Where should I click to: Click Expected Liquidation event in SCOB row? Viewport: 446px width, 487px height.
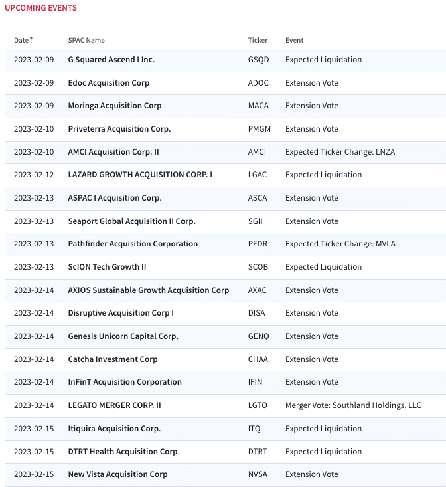point(323,267)
